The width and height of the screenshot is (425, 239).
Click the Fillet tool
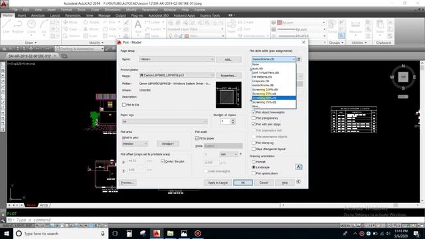[x=110, y=29]
